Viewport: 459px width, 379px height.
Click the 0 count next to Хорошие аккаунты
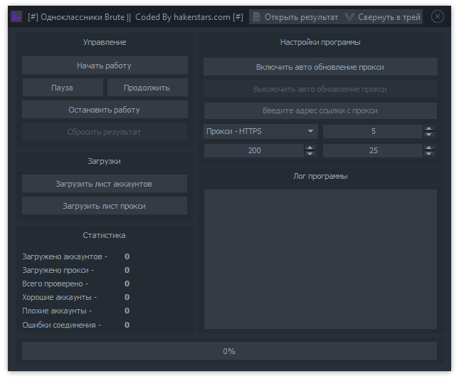[x=127, y=297]
